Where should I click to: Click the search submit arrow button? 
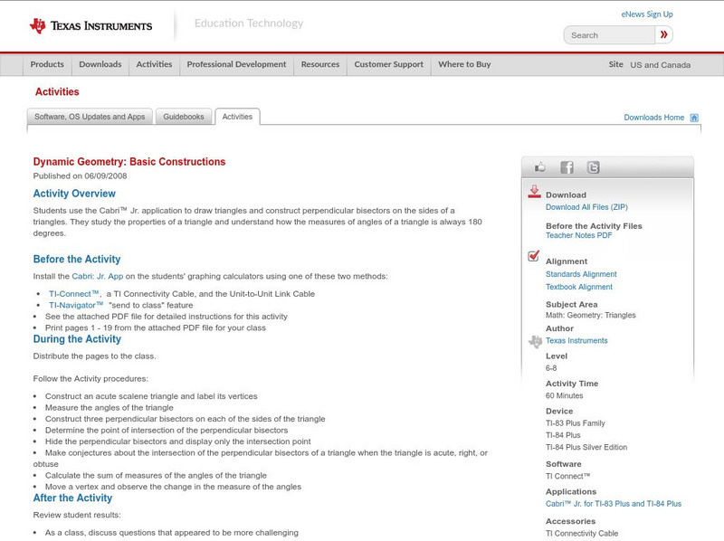click(663, 34)
